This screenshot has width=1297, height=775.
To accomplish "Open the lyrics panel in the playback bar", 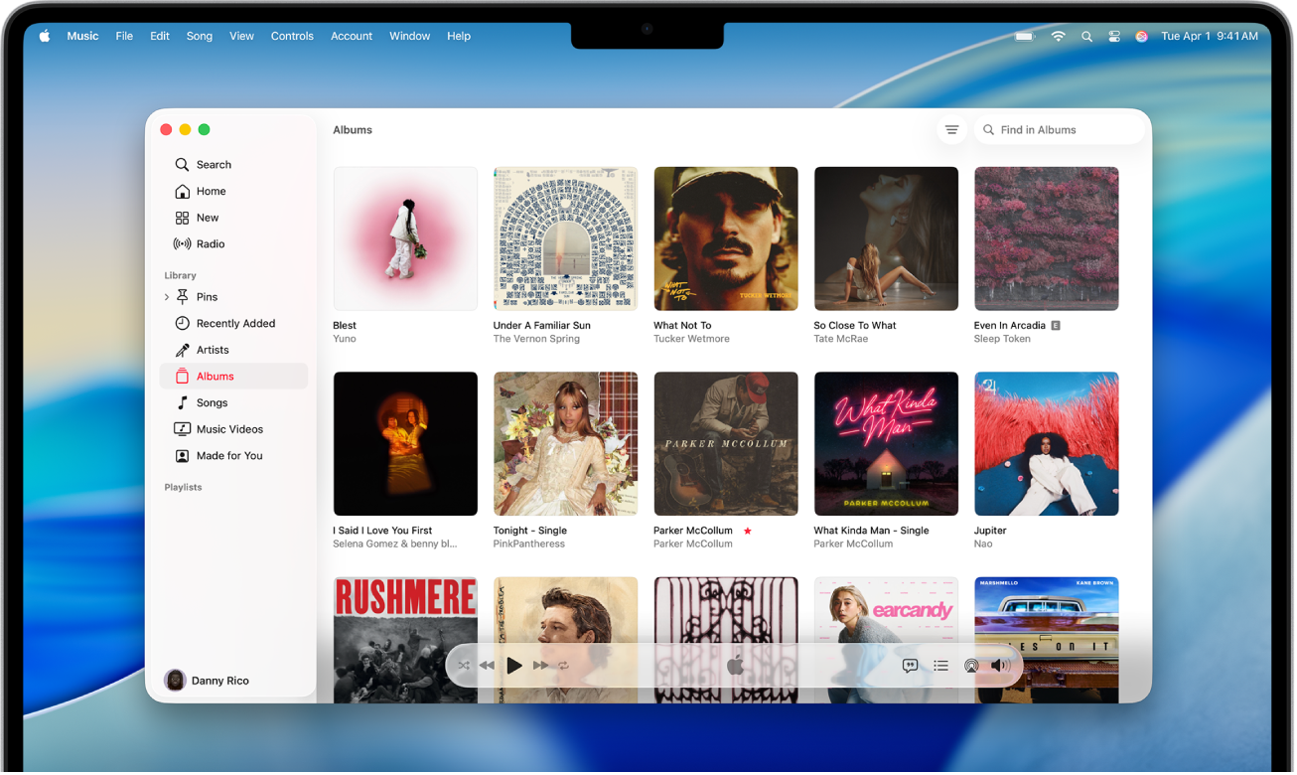I will click(910, 665).
